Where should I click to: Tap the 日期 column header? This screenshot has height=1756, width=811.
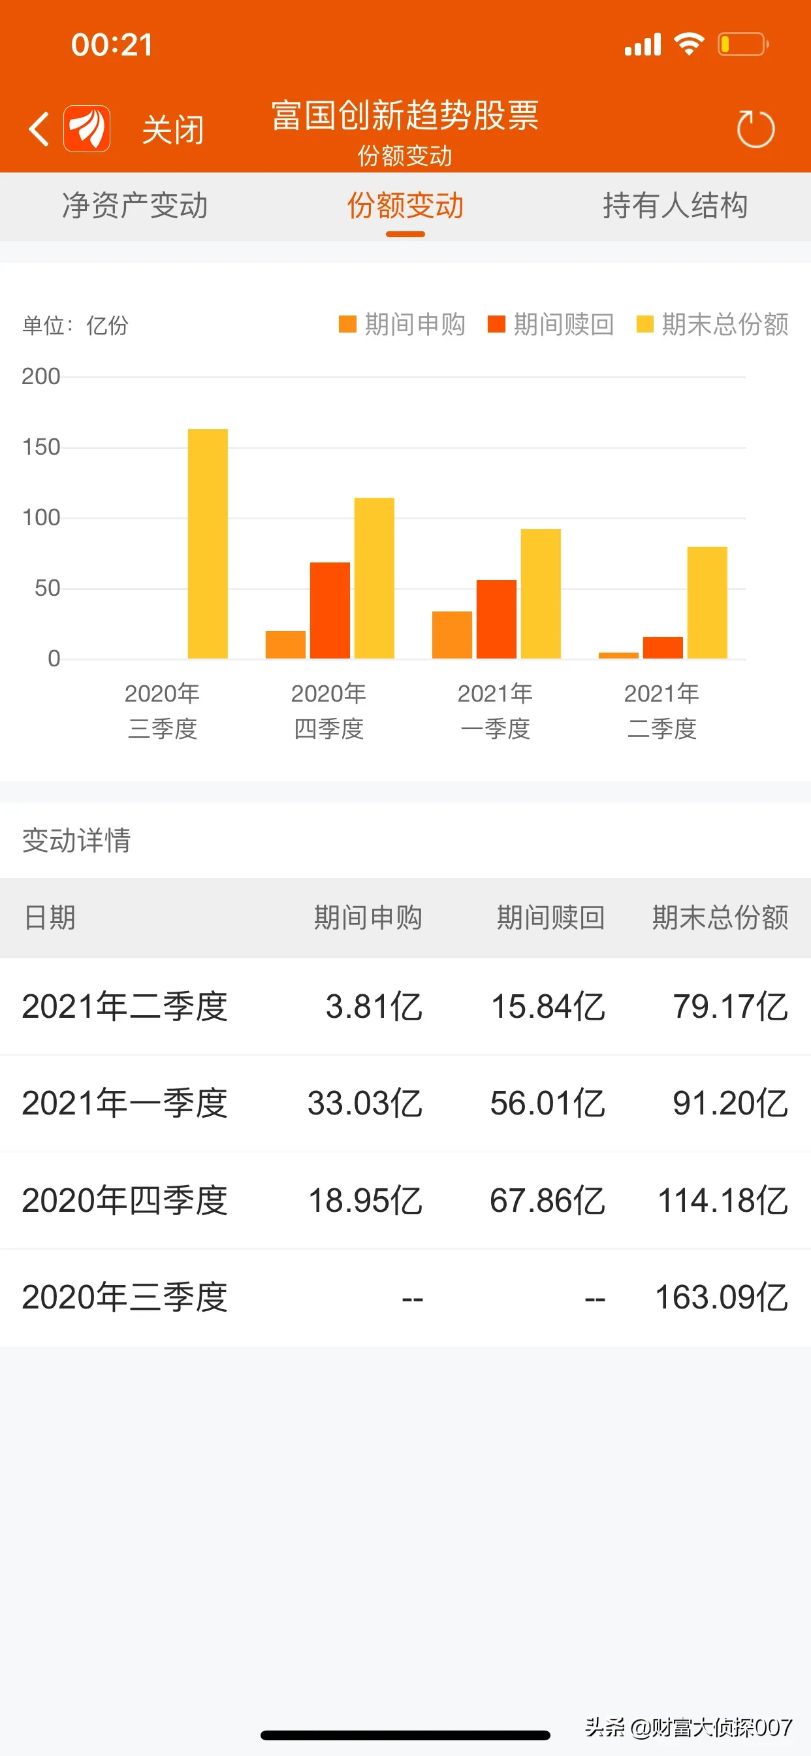click(49, 918)
